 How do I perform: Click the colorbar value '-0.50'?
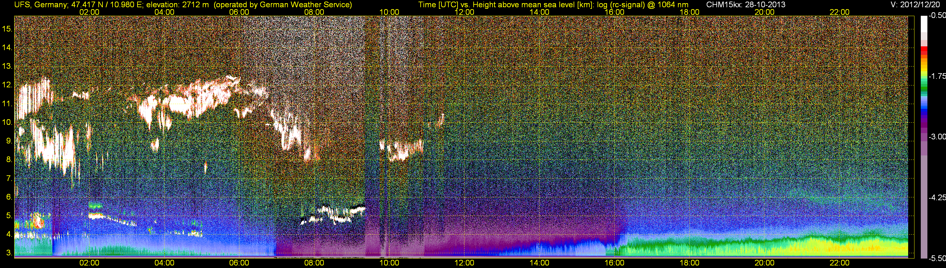(937, 15)
